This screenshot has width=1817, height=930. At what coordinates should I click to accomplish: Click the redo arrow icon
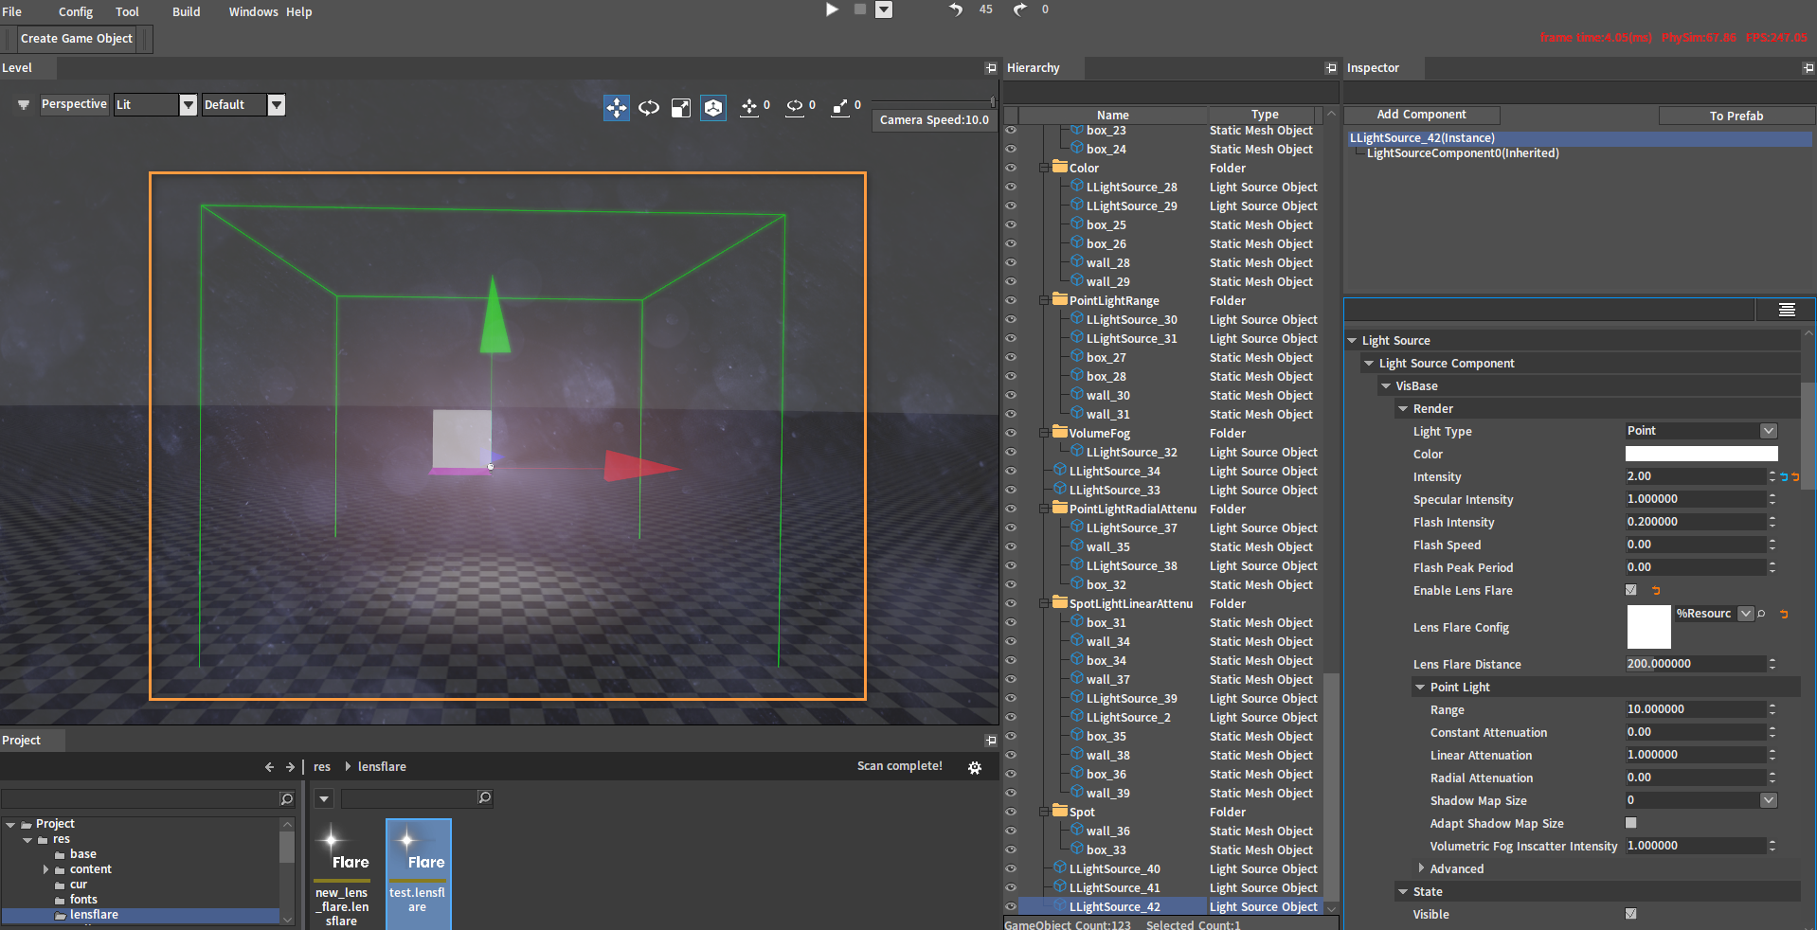click(1020, 9)
